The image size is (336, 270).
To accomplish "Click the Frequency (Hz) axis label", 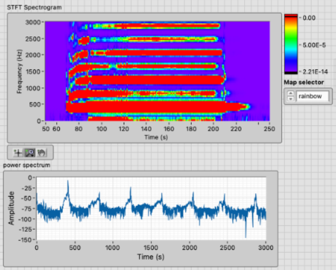I will 20,72.
